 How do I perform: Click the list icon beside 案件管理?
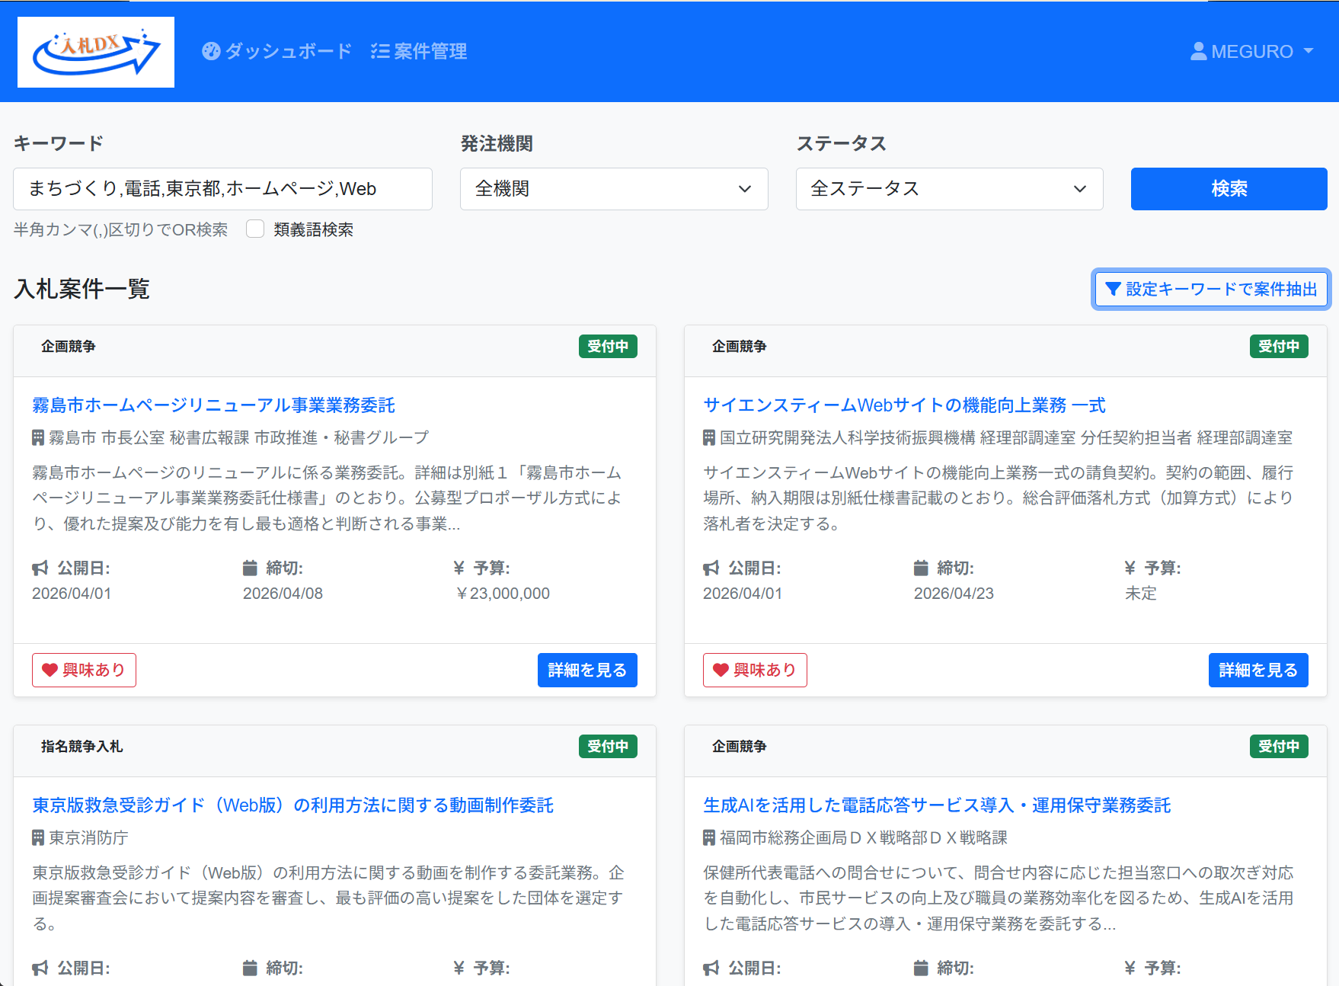coord(379,51)
